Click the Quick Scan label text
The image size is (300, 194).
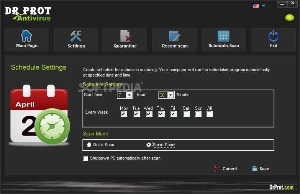(103, 145)
